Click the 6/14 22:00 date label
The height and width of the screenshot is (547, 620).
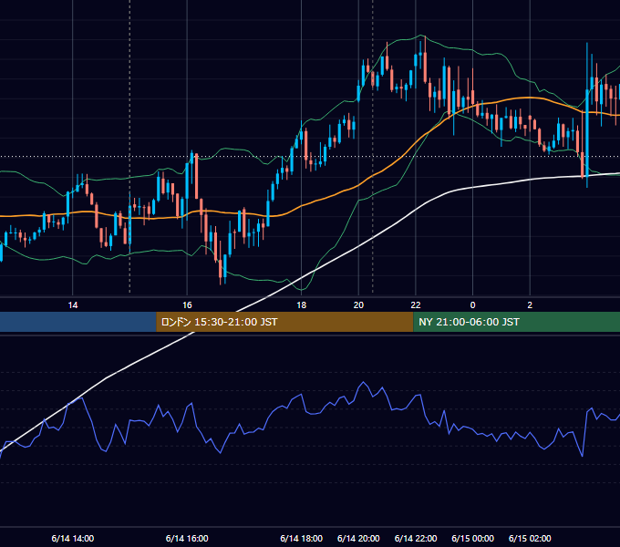point(416,538)
